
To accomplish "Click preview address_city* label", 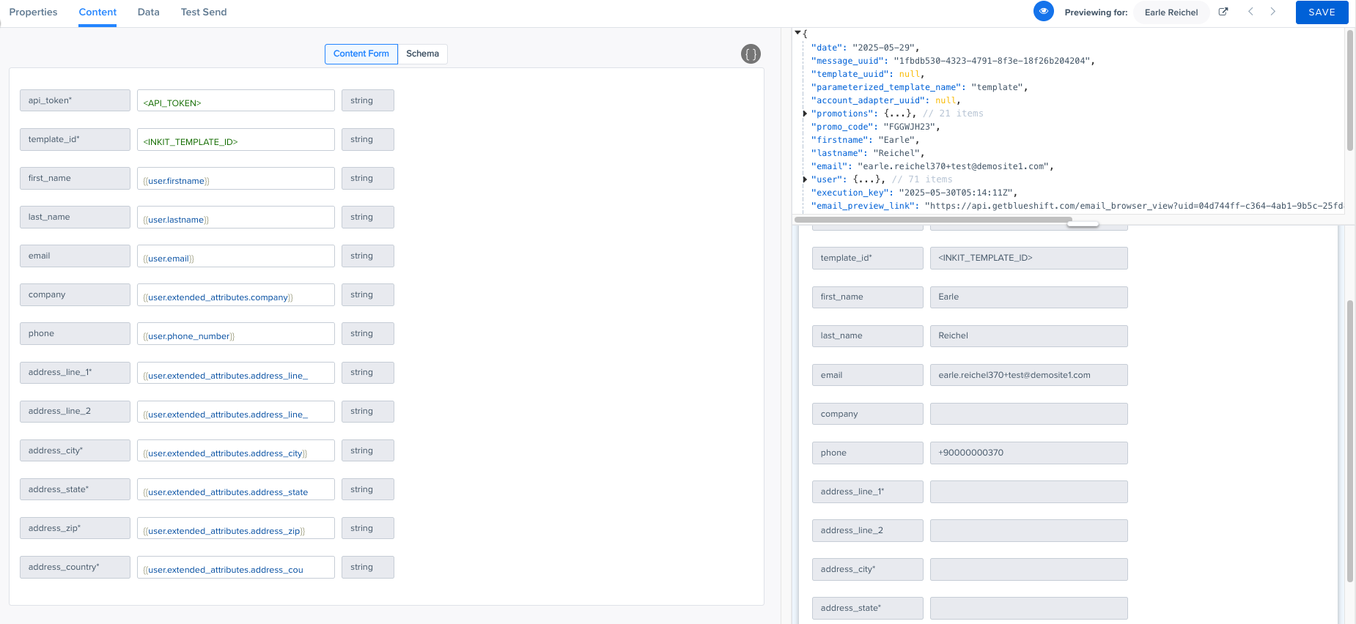I will click(x=867, y=569).
